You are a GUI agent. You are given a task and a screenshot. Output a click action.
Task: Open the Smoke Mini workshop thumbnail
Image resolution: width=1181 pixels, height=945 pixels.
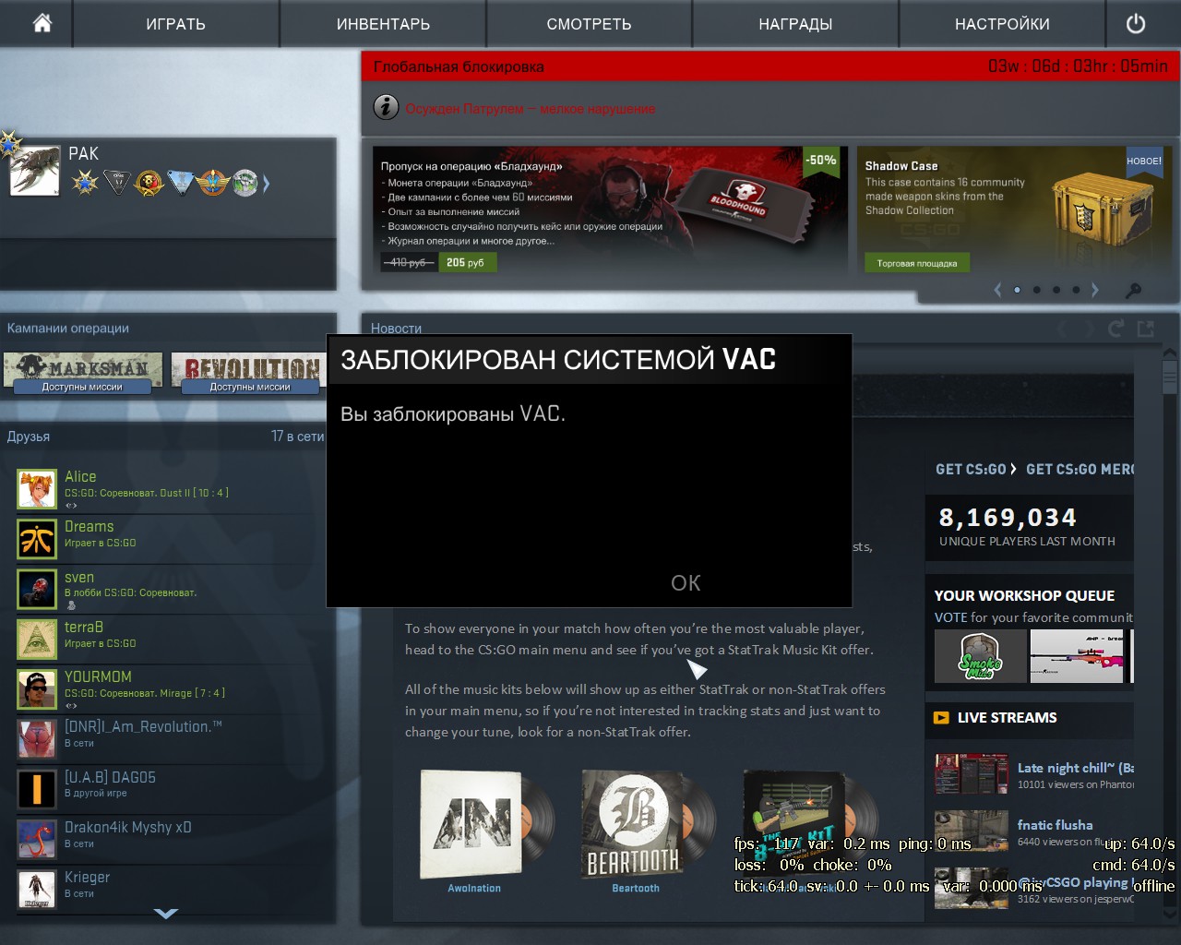coord(980,656)
